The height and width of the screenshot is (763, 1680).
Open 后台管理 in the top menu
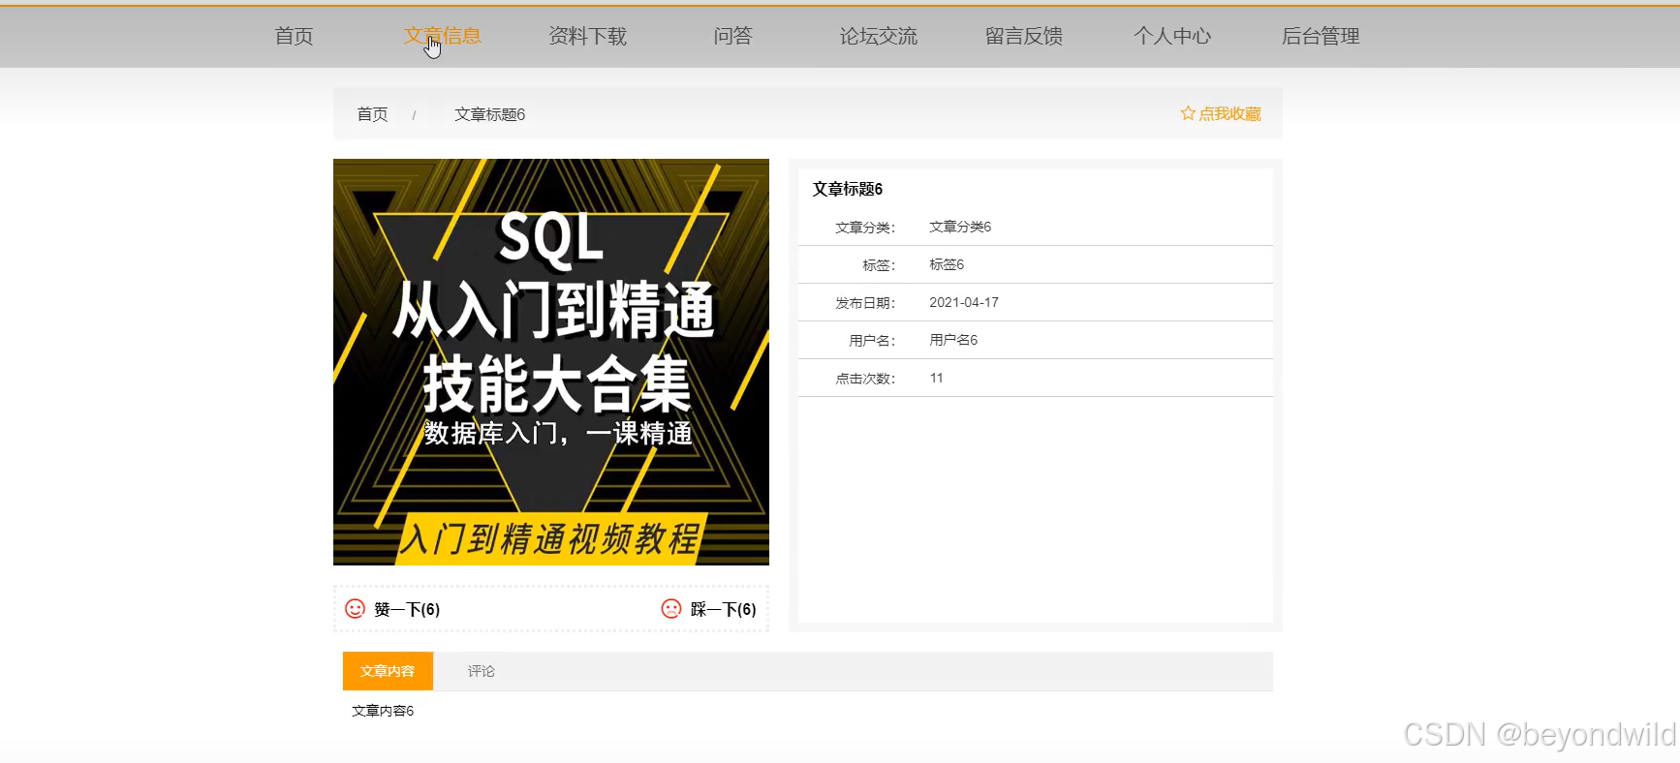[1321, 36]
